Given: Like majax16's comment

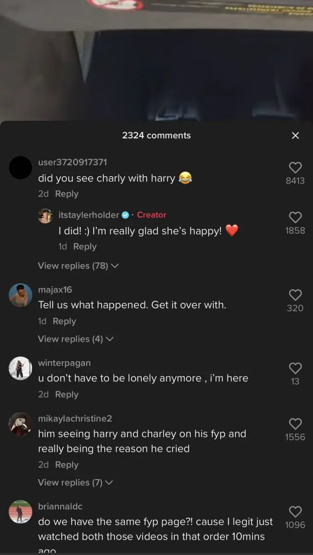Looking at the screenshot, I should click(x=295, y=295).
